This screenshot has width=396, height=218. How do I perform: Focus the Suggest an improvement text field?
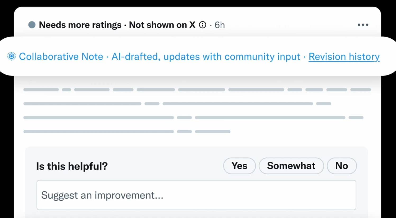click(x=196, y=195)
